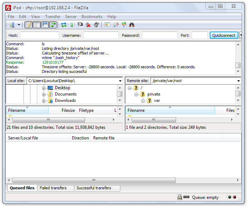
Task: Click the Direction queue column header
Action: [x=80, y=138]
